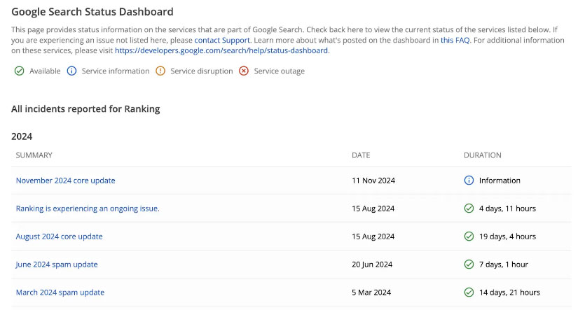
Task: Click the blue Service information legend icon
Action: point(71,71)
